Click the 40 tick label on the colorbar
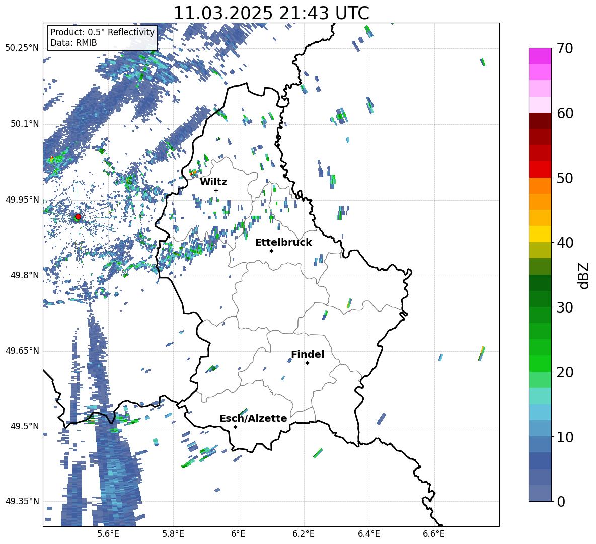The width and height of the screenshot is (596, 544). (x=565, y=243)
